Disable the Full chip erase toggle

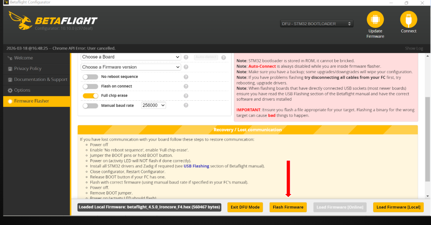tap(90, 96)
